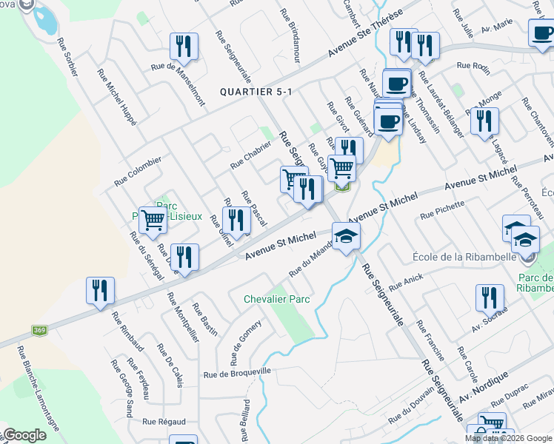This screenshot has height=444, width=554.
Task: Open the restaurant marker beside Route 369
Action: tap(100, 293)
